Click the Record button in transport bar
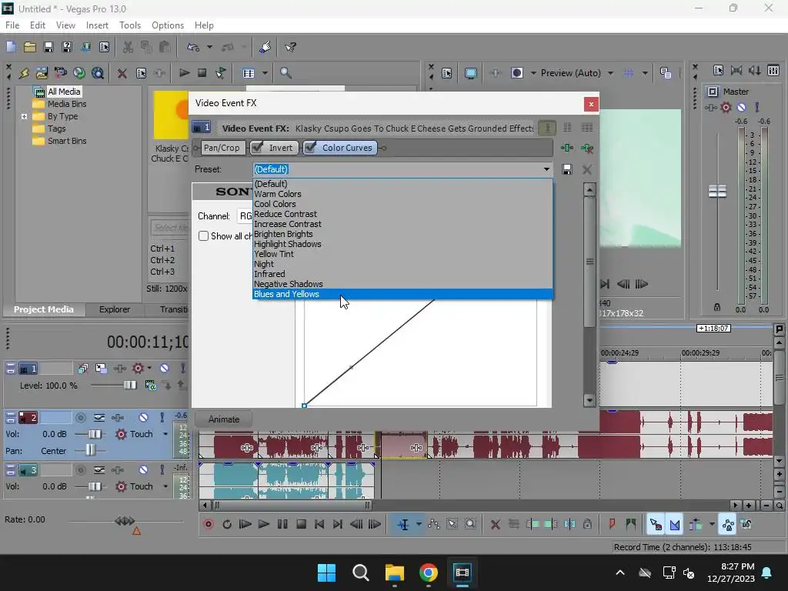 click(x=208, y=525)
